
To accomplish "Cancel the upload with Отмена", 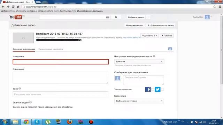I will [x=167, y=36].
